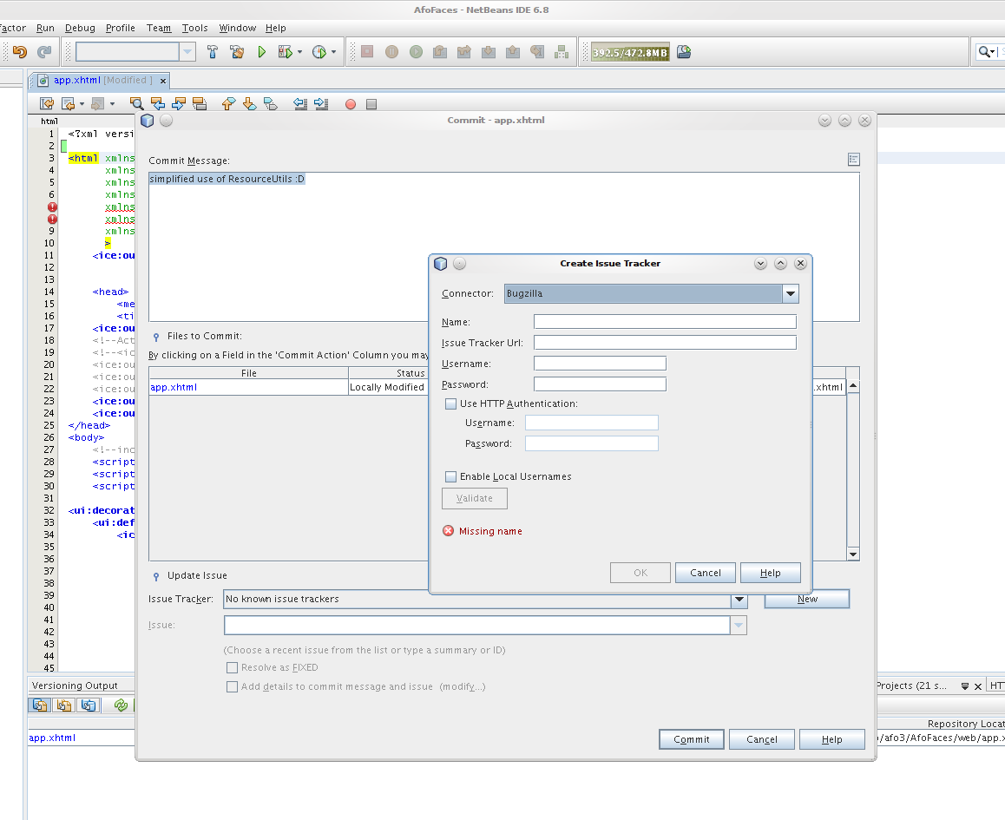
Task: Click the Clean and Build icon
Action: pos(237,52)
